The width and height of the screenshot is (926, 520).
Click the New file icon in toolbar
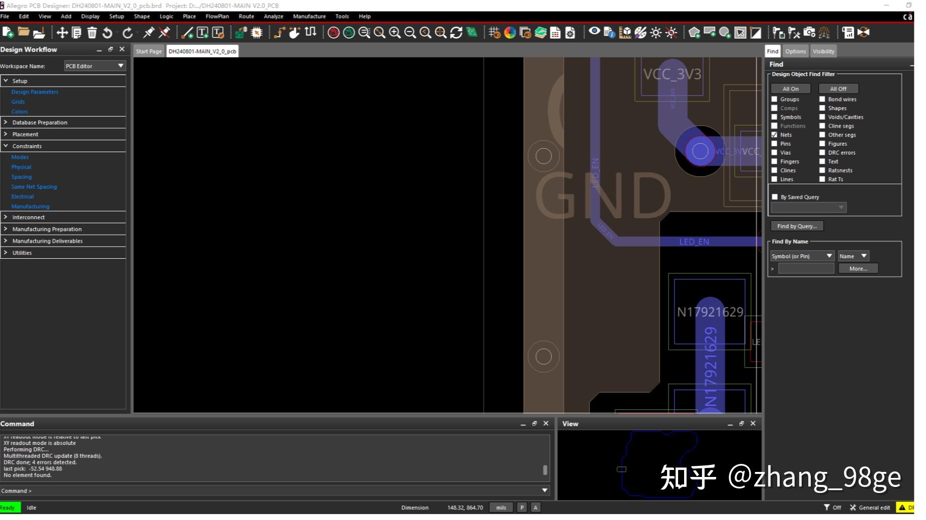click(x=8, y=33)
